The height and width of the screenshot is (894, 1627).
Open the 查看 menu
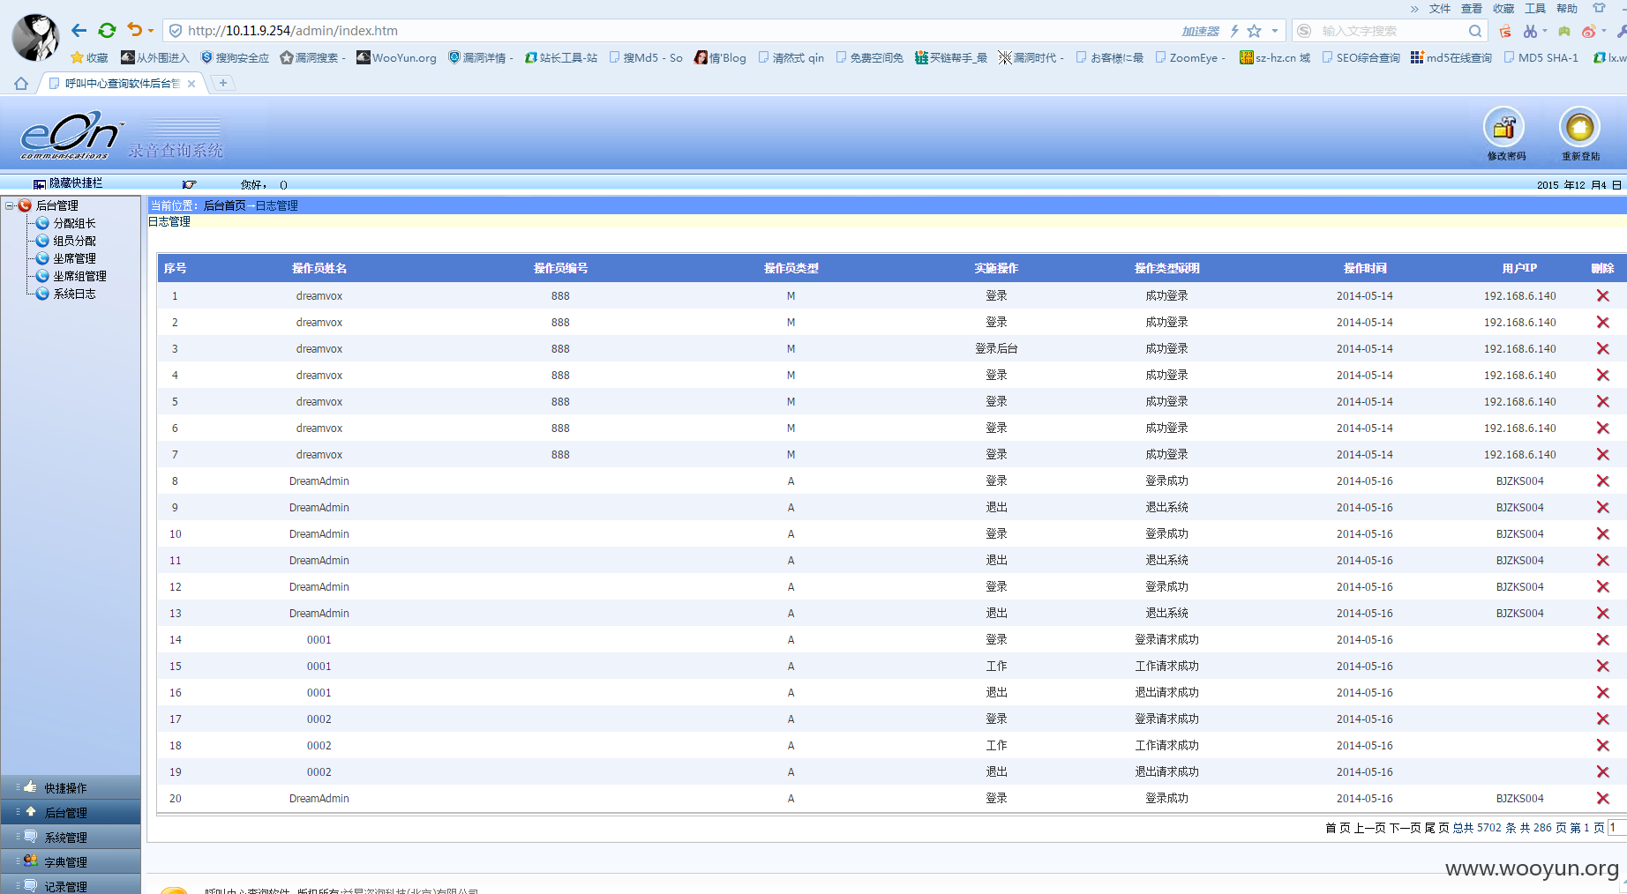click(x=1472, y=9)
